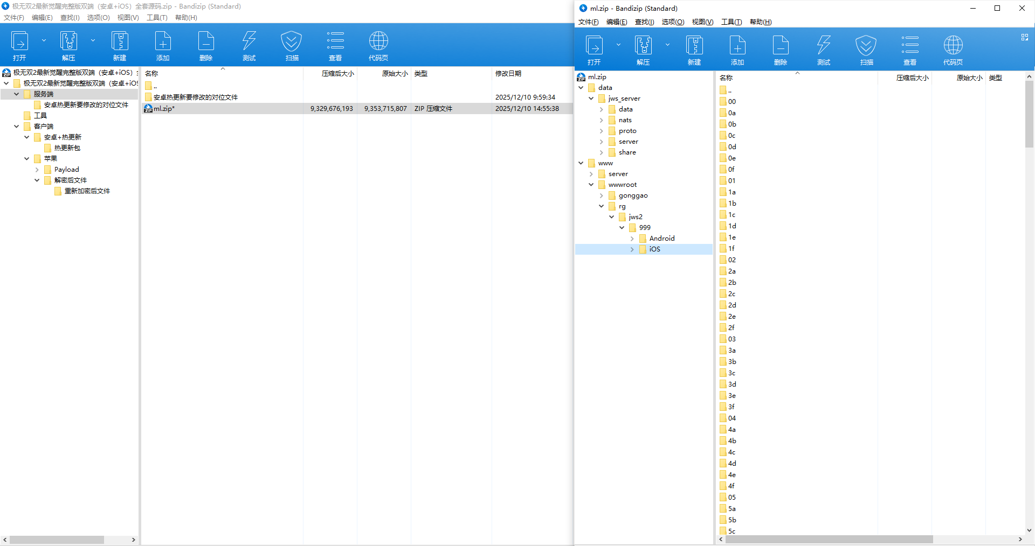Click the View (查看) list icon in left window
The height and width of the screenshot is (546, 1035).
point(335,41)
